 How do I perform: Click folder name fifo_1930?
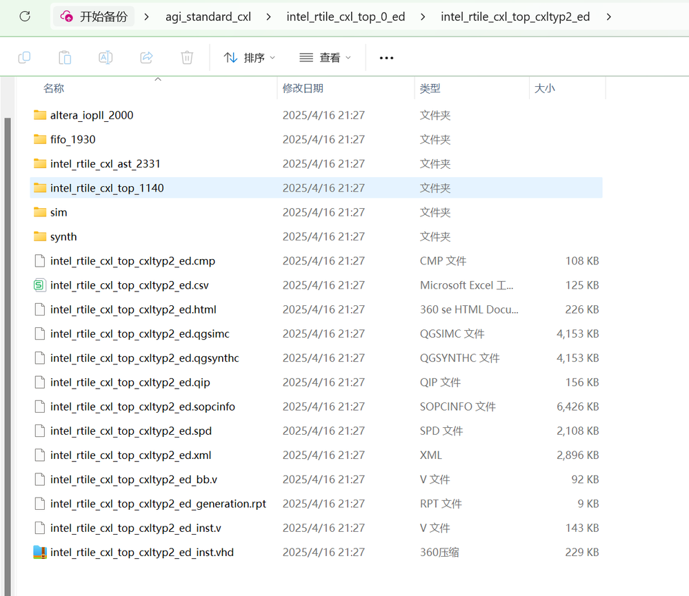pos(72,140)
